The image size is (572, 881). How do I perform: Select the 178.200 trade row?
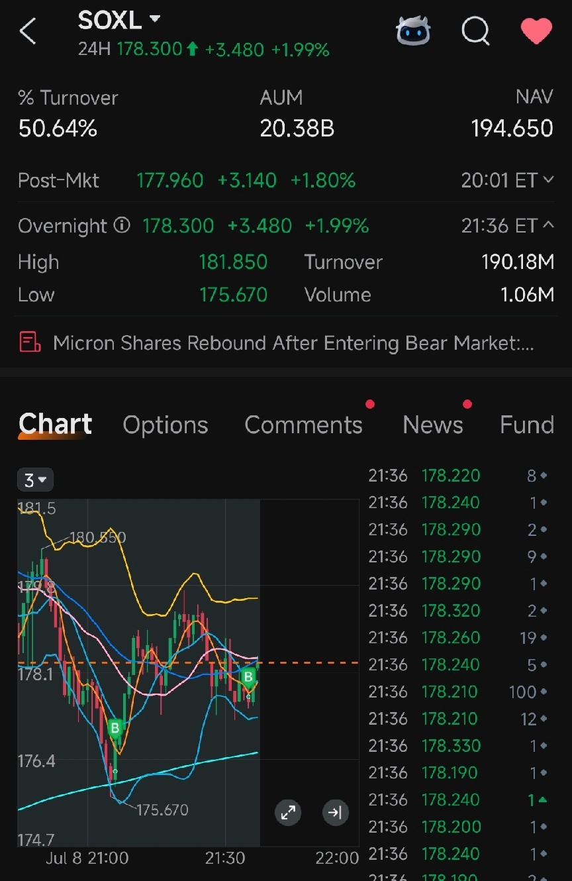pyautogui.click(x=458, y=827)
